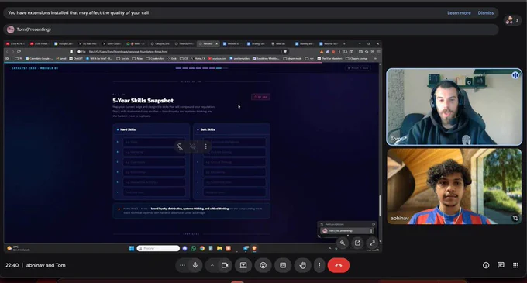Viewport: 527px width, 283px height.
Task: Click the shared screen's taskbar search box
Action: (158, 248)
